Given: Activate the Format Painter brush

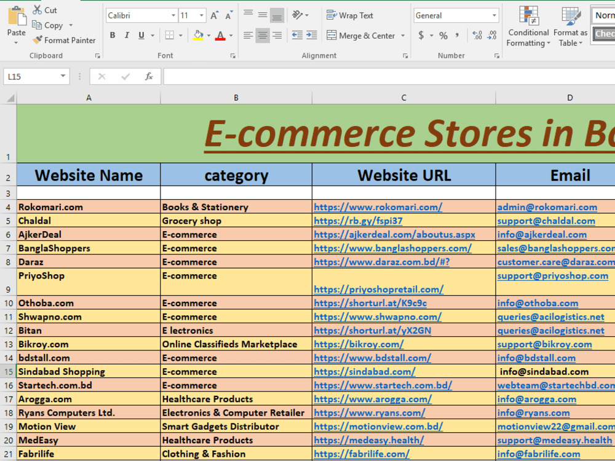Looking at the screenshot, I should coord(38,40).
